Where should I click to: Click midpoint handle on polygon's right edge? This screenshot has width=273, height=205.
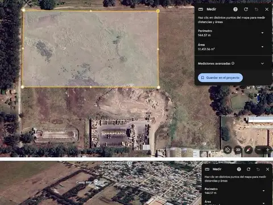click(x=158, y=49)
